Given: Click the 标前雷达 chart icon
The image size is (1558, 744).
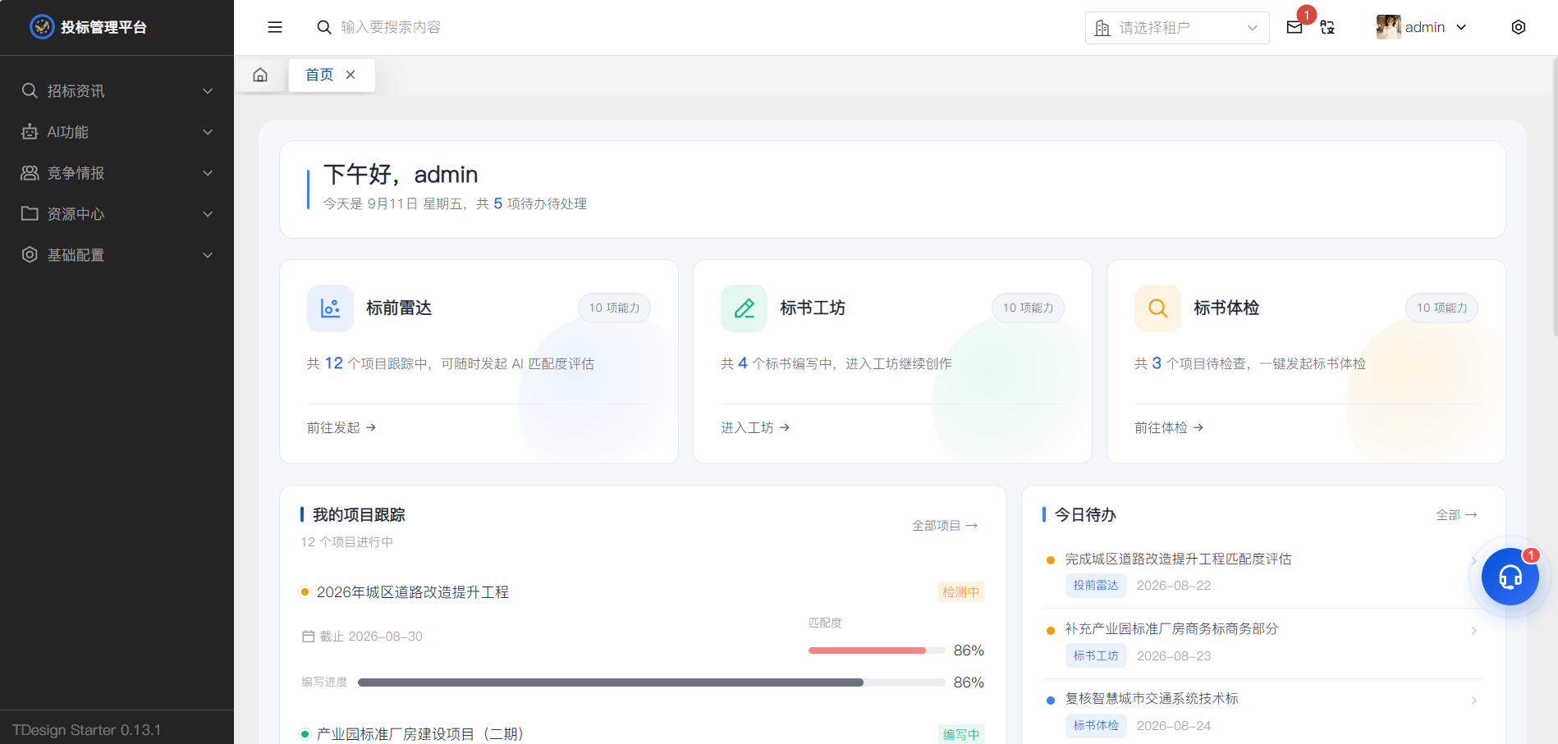Looking at the screenshot, I should point(330,308).
